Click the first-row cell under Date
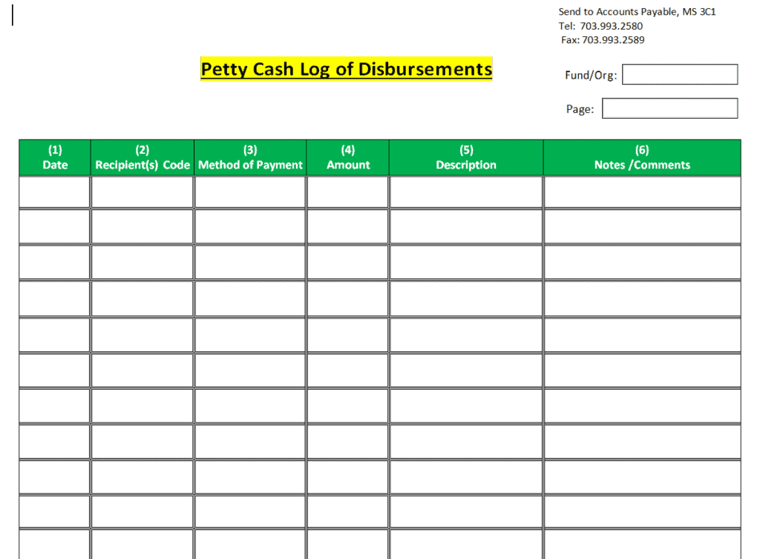Viewport: 760px width, 559px height. pyautogui.click(x=55, y=192)
